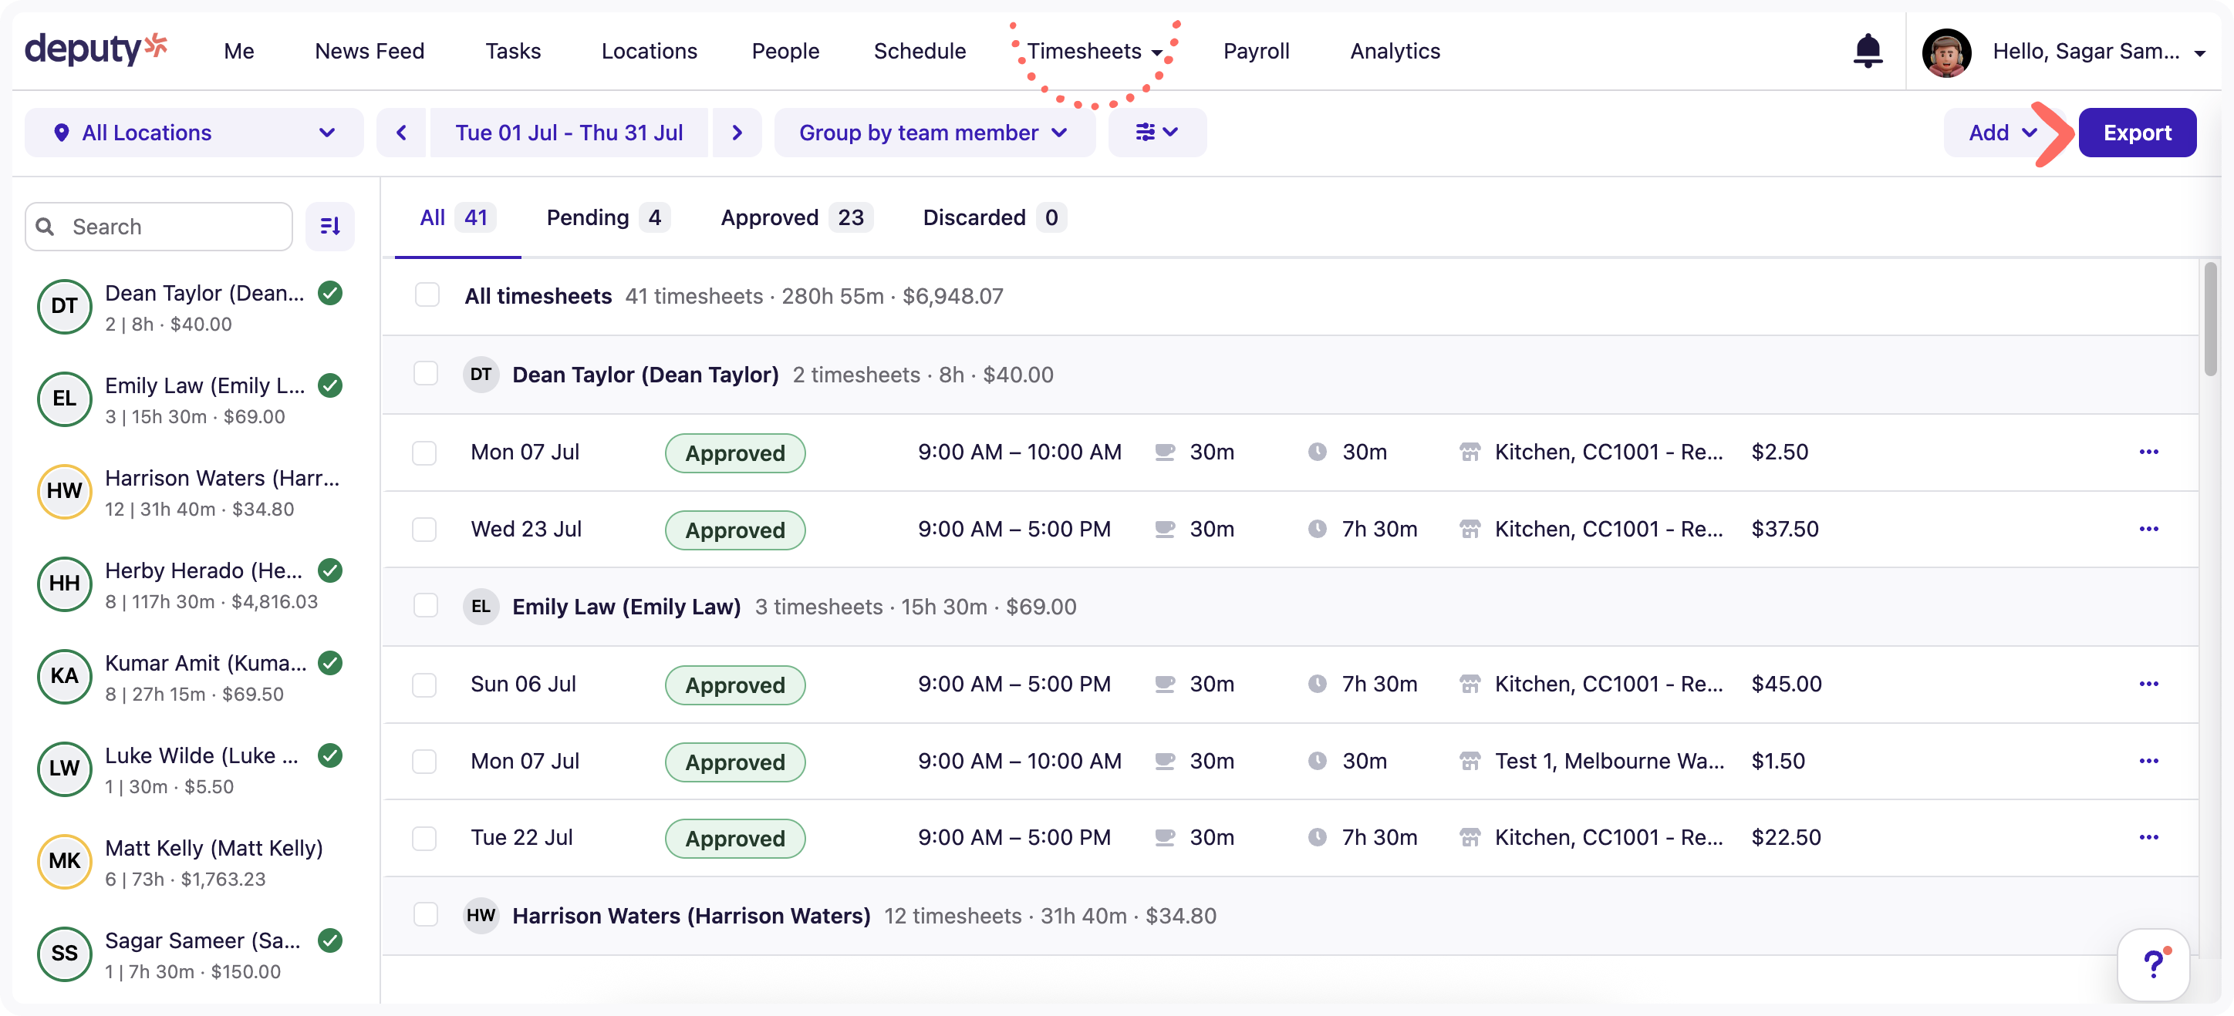2234x1016 pixels.
Task: Click the location icon next to Kitchen, CC1001
Action: [x=1470, y=452]
